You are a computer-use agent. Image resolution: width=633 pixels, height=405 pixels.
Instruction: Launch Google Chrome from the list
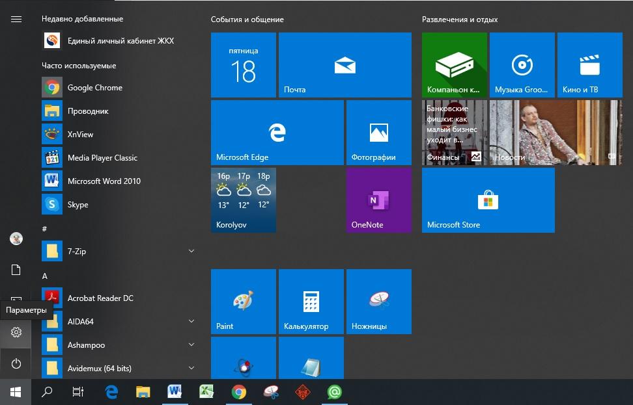119,88
